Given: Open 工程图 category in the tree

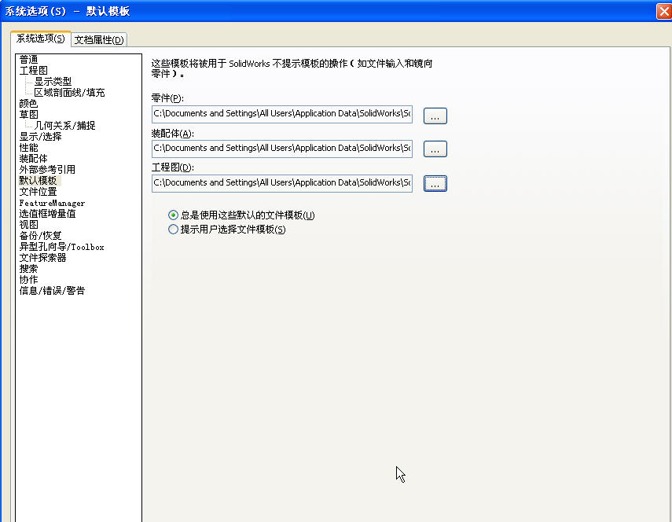Looking at the screenshot, I should 33,71.
